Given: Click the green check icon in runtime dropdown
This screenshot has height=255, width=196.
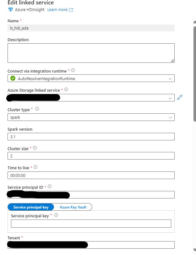Looking at the screenshot, I should point(13,79).
